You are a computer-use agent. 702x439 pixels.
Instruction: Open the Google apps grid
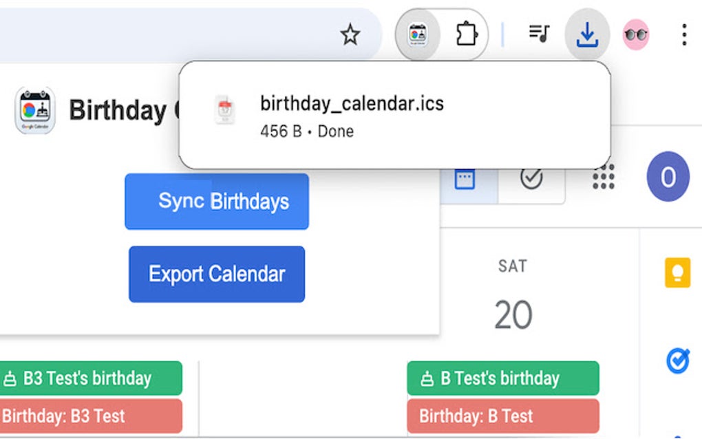tap(604, 178)
